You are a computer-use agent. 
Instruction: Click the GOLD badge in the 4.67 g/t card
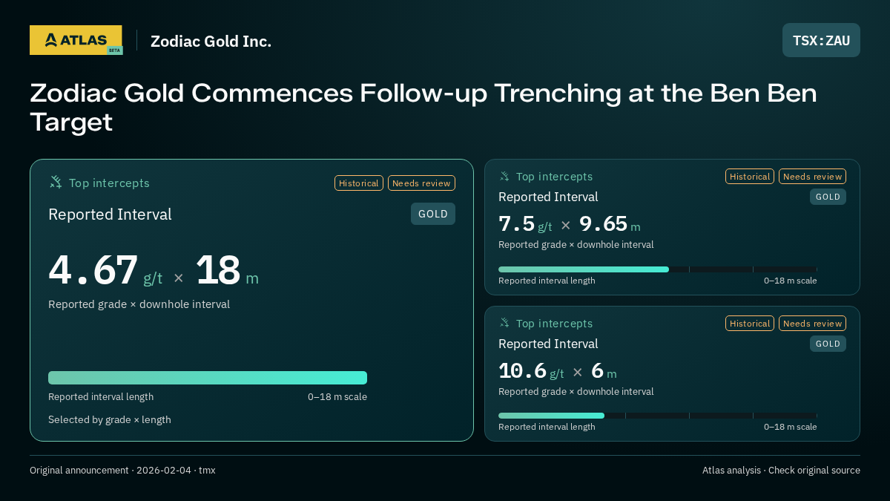pos(433,214)
